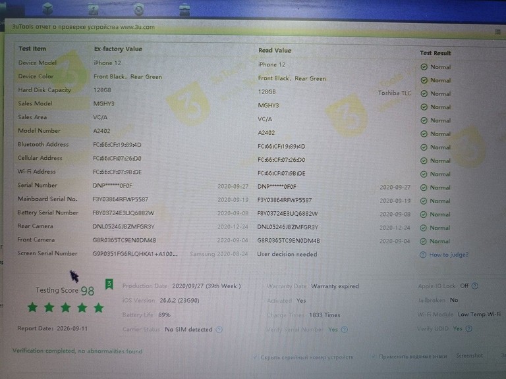Select the Device Color row label
Image resolution: width=506 pixels, height=379 pixels.
tap(36, 76)
